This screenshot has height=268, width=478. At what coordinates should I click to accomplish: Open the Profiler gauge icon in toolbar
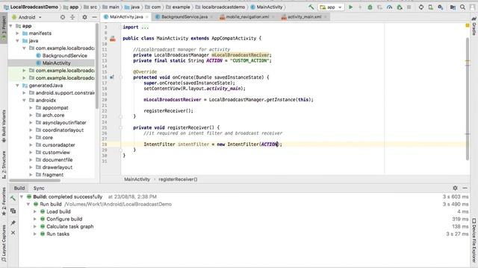tap(389, 7)
